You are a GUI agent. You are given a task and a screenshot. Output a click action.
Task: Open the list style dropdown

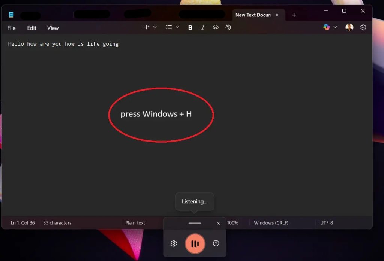pyautogui.click(x=172, y=27)
